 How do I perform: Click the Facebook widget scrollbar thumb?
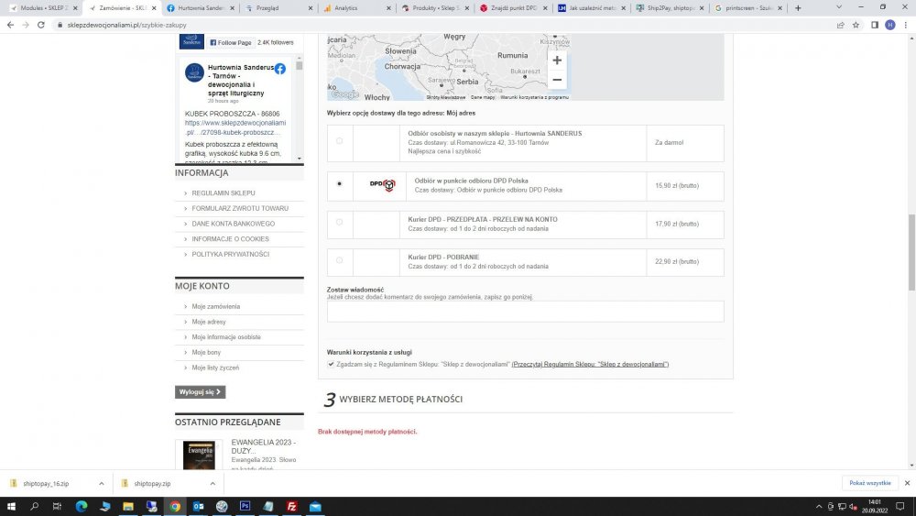click(x=300, y=66)
